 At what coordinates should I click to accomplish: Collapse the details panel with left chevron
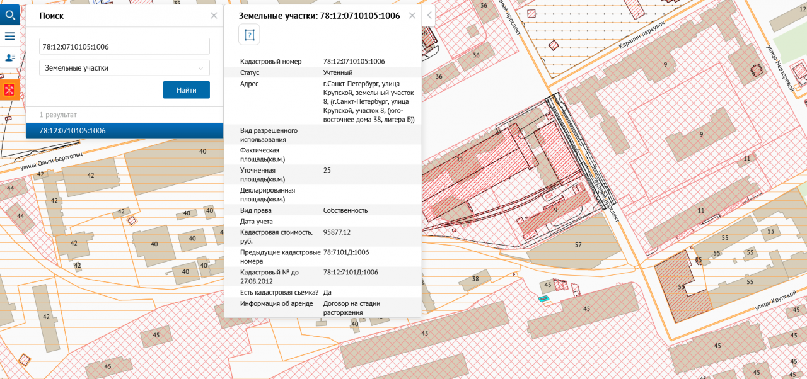coord(430,15)
